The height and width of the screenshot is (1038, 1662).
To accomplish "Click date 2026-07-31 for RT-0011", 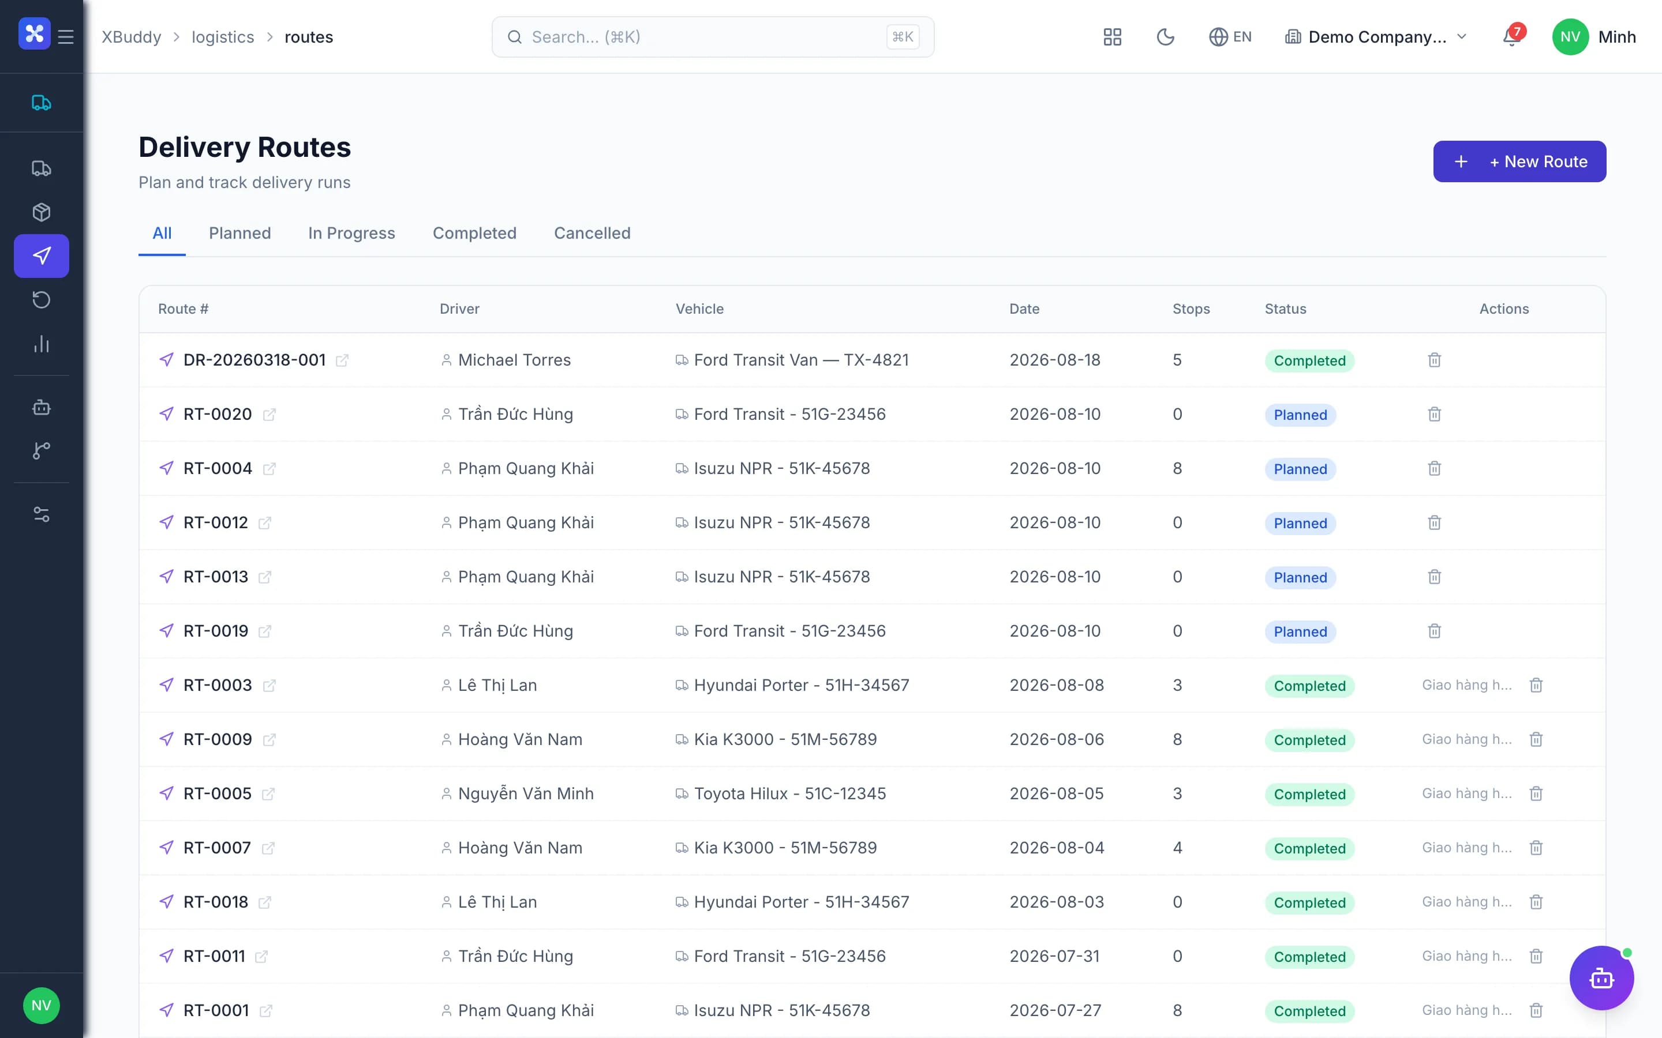I will pos(1054,956).
